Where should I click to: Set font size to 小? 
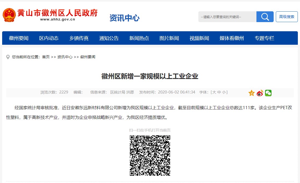(224, 92)
